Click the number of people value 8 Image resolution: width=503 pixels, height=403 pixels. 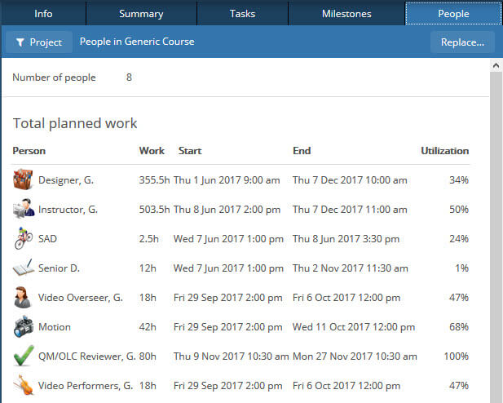click(129, 77)
